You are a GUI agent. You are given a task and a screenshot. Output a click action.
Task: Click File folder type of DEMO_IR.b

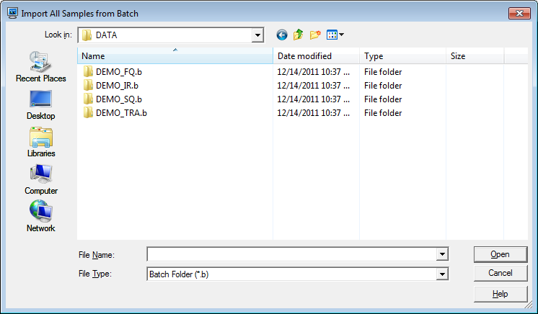point(383,86)
